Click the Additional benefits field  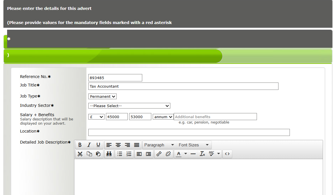point(215,116)
